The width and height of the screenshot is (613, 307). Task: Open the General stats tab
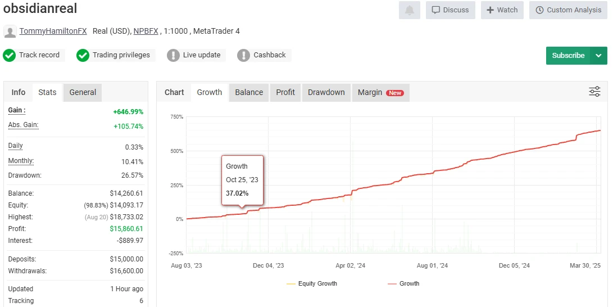83,92
